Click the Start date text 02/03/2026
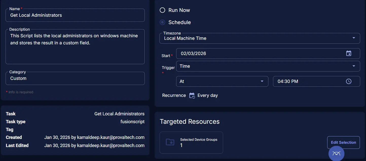 [x=193, y=53]
